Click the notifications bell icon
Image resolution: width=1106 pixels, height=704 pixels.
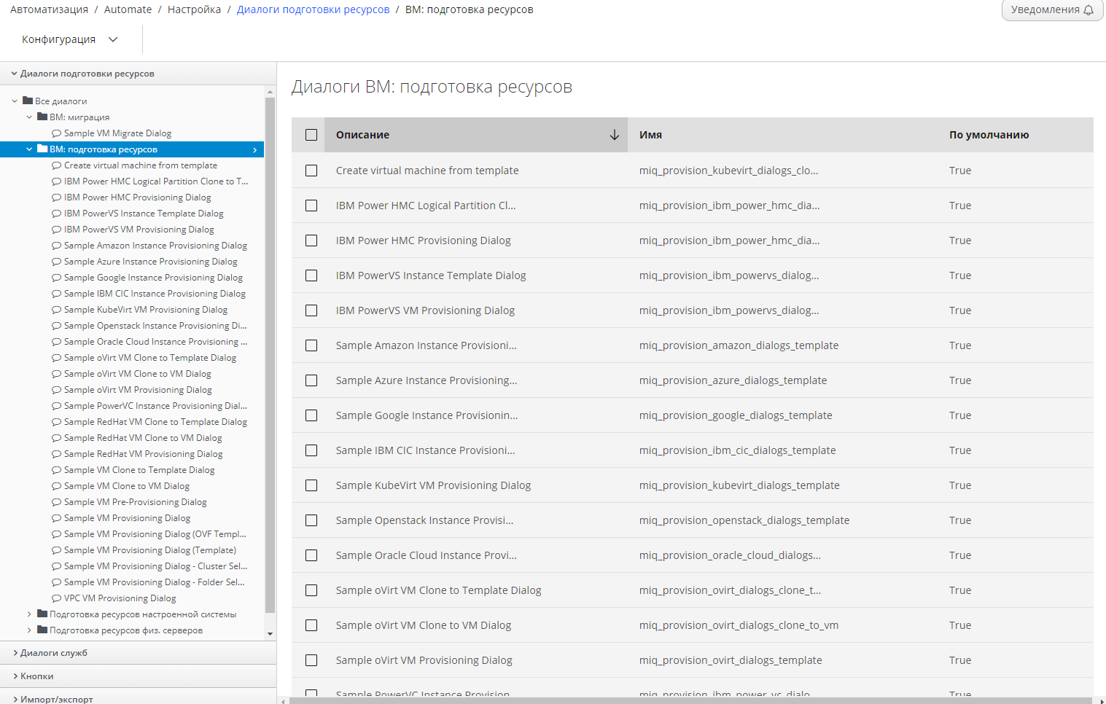pos(1089,10)
